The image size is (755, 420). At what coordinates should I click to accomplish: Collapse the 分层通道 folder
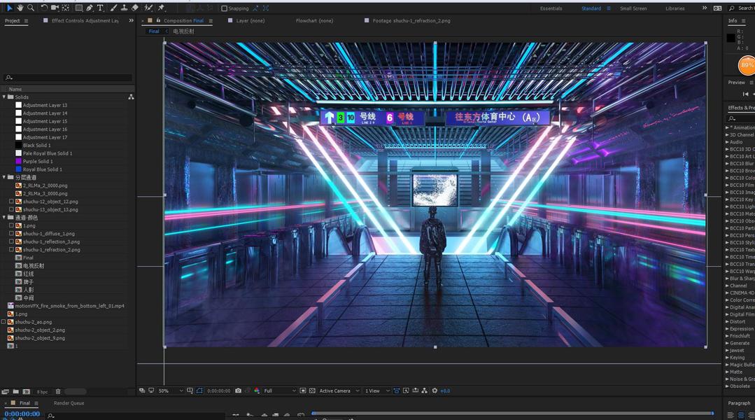click(x=4, y=177)
